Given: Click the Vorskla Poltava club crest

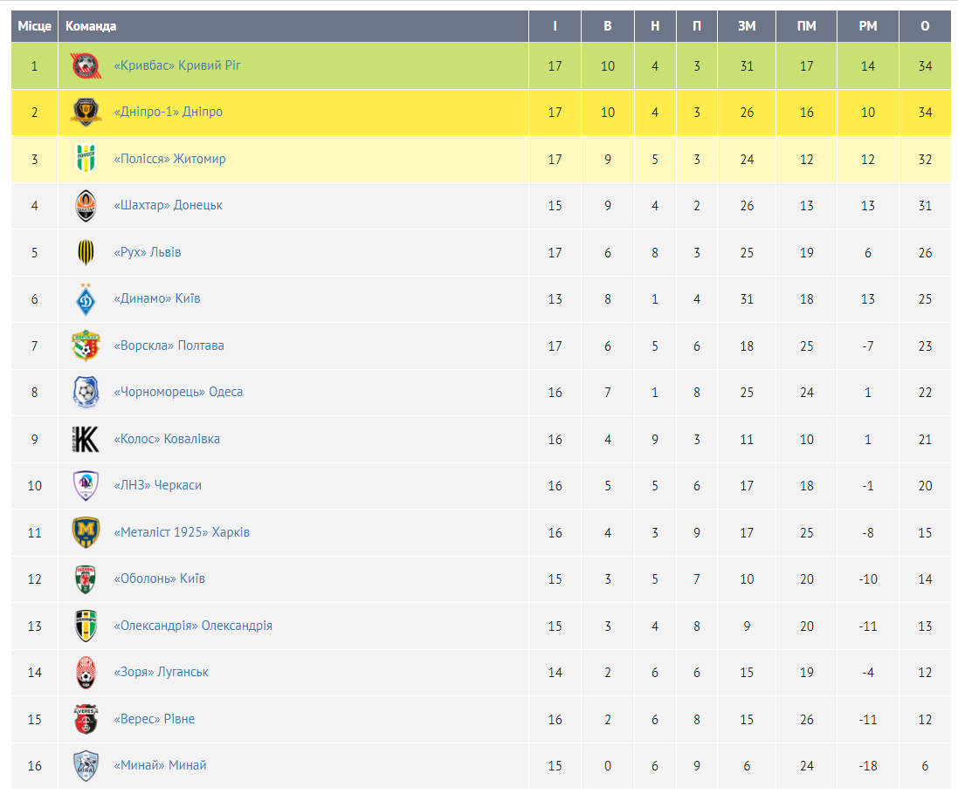Looking at the screenshot, I should (x=86, y=346).
